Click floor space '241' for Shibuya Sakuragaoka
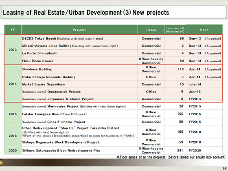 (x=180, y=151)
